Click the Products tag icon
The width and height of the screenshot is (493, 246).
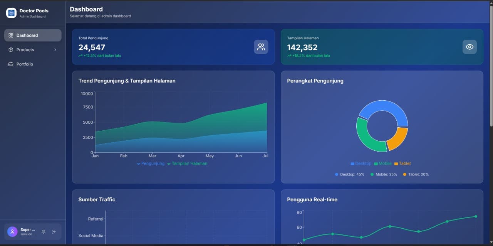coord(10,50)
